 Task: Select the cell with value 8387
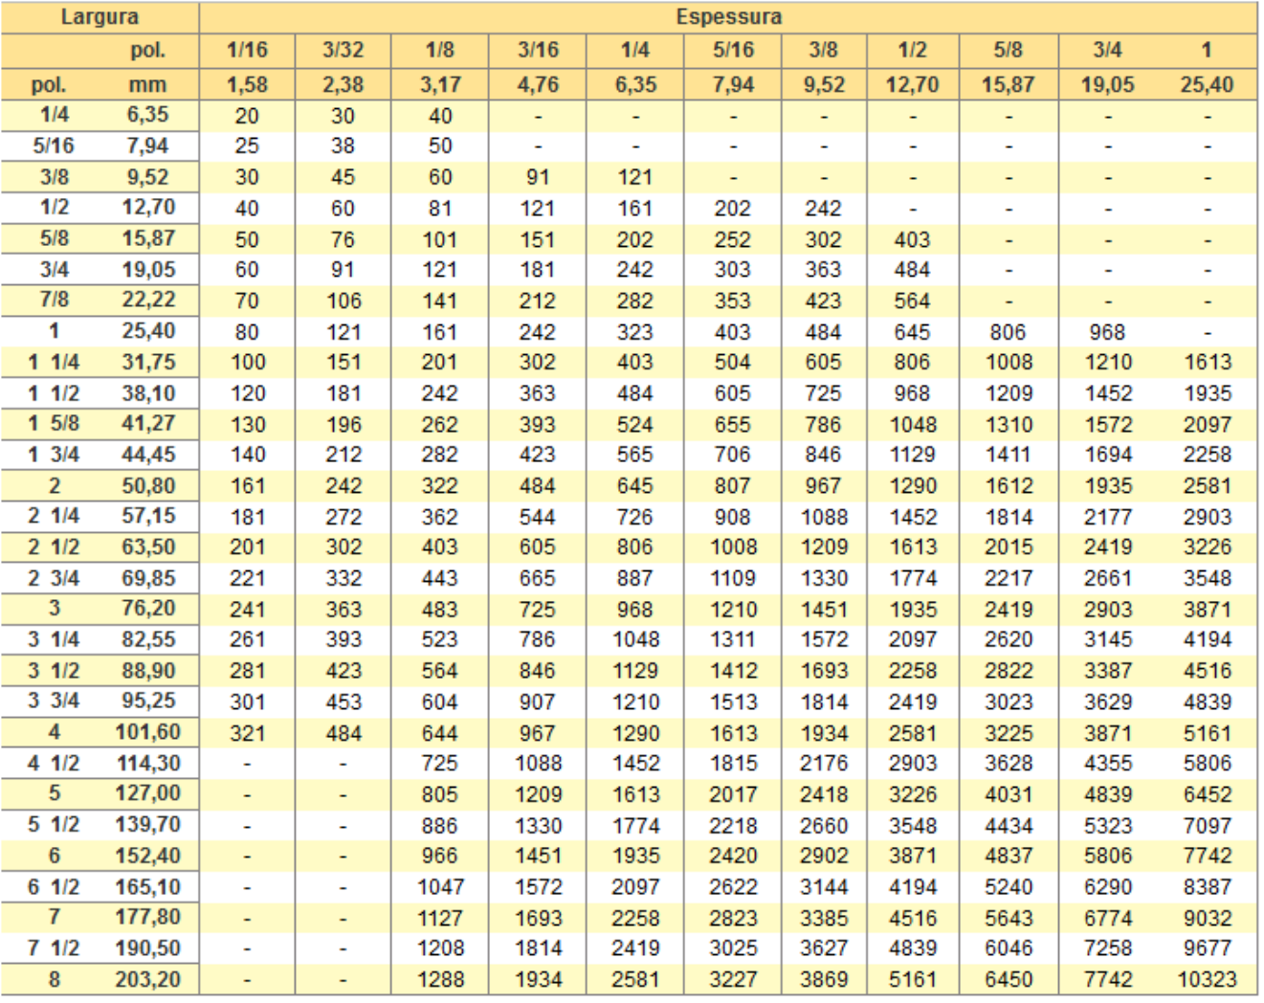(1207, 887)
